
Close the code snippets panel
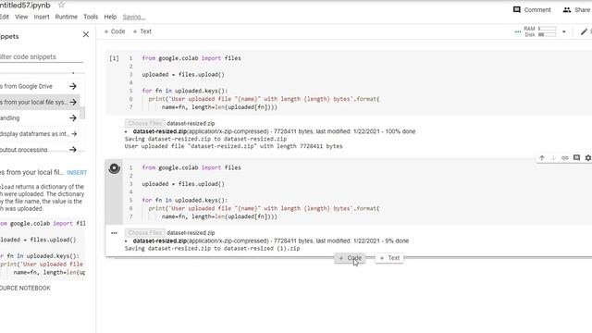click(86, 34)
